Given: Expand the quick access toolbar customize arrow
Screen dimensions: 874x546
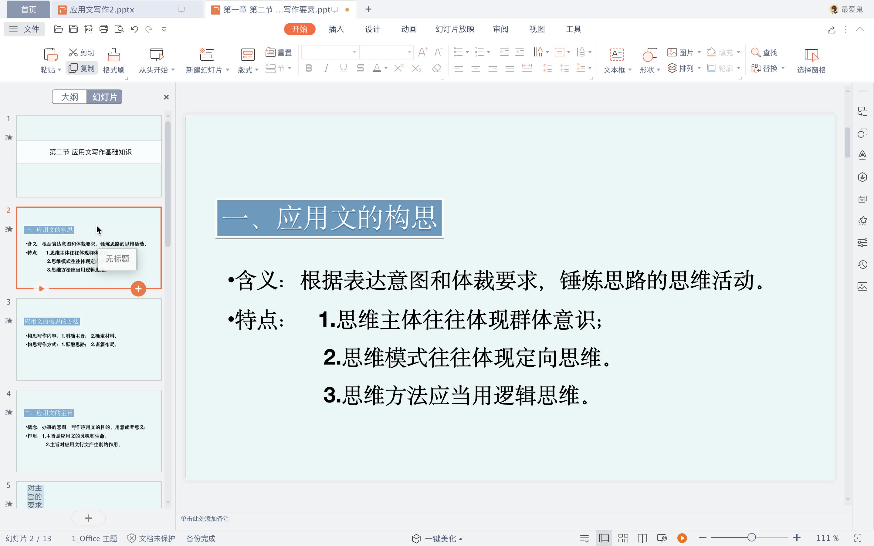Looking at the screenshot, I should point(164,29).
